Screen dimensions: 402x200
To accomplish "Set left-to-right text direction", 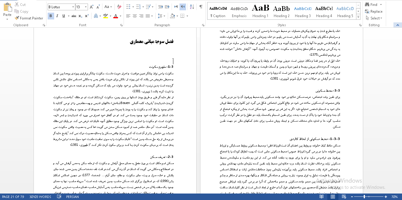I will (176, 7).
